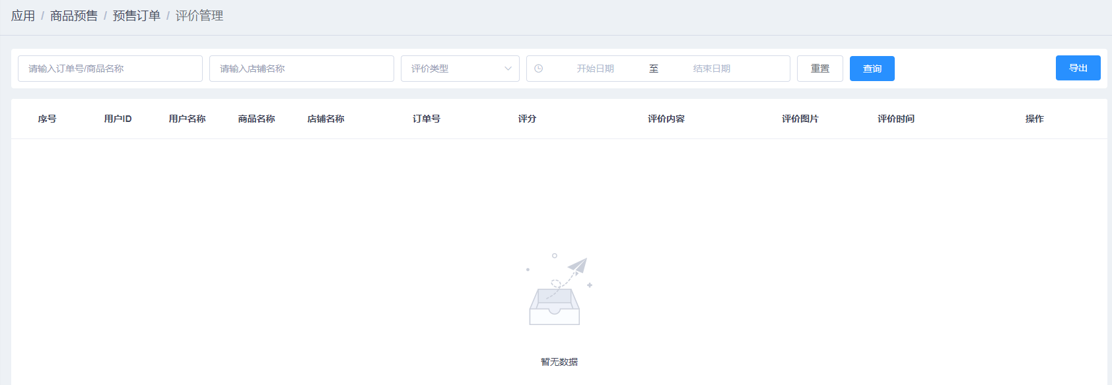Open the 评价类型 dropdown

[x=460, y=69]
